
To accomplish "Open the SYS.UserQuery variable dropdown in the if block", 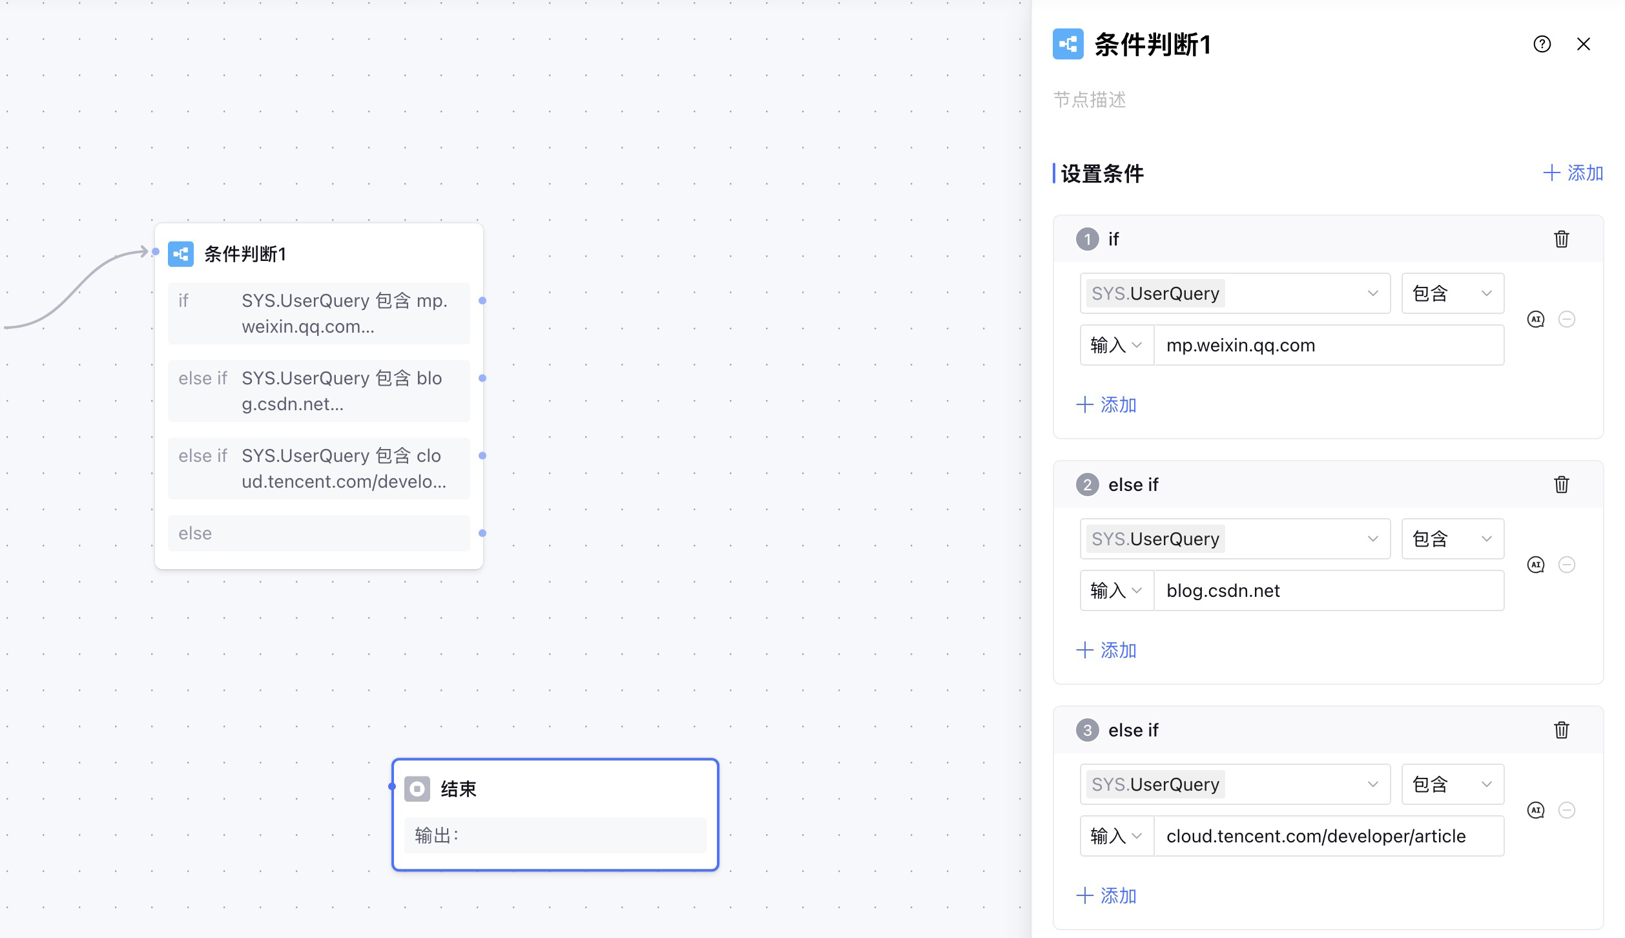I will coord(1234,293).
